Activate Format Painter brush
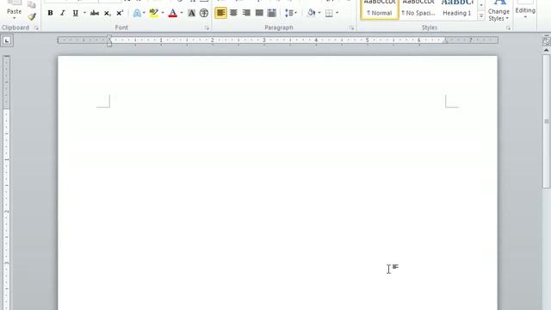Viewport: 551px width, 310px height. (32, 16)
